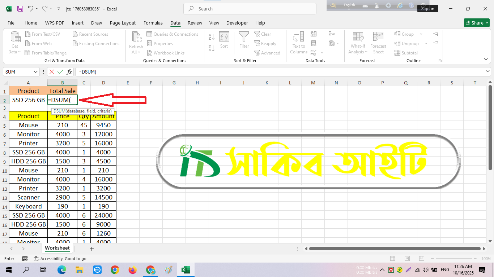Open the Formulas ribbon tab

click(x=153, y=23)
